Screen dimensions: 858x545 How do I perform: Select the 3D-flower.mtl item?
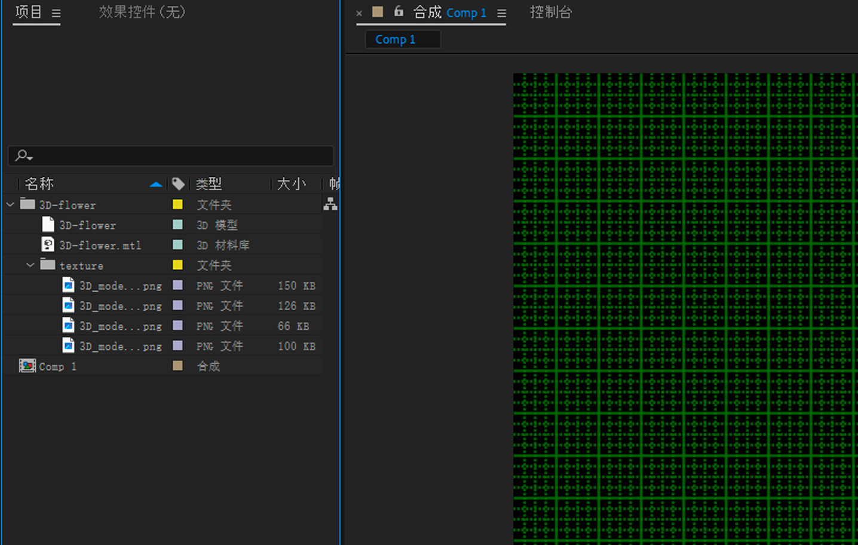coord(100,246)
